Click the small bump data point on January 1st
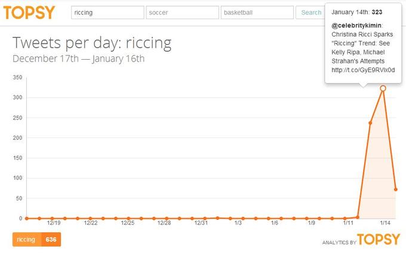The height and width of the screenshot is (255, 406). coord(217,218)
